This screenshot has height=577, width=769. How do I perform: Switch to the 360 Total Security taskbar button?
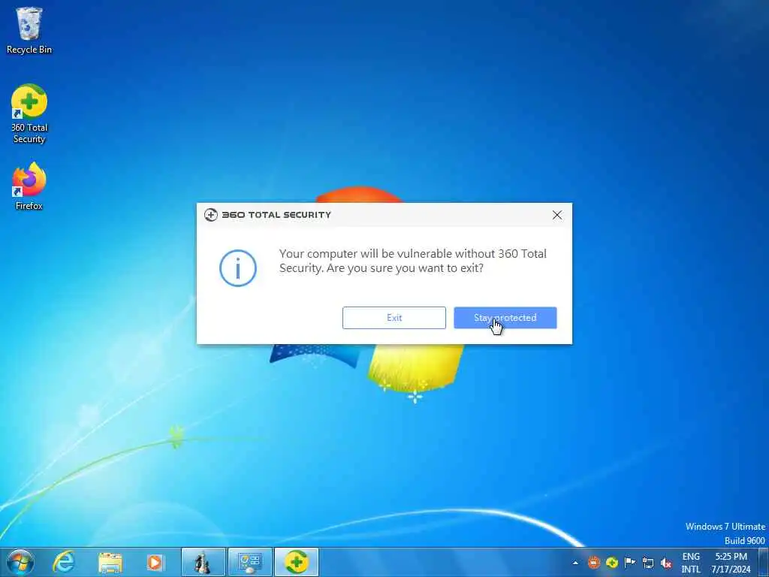[296, 562]
